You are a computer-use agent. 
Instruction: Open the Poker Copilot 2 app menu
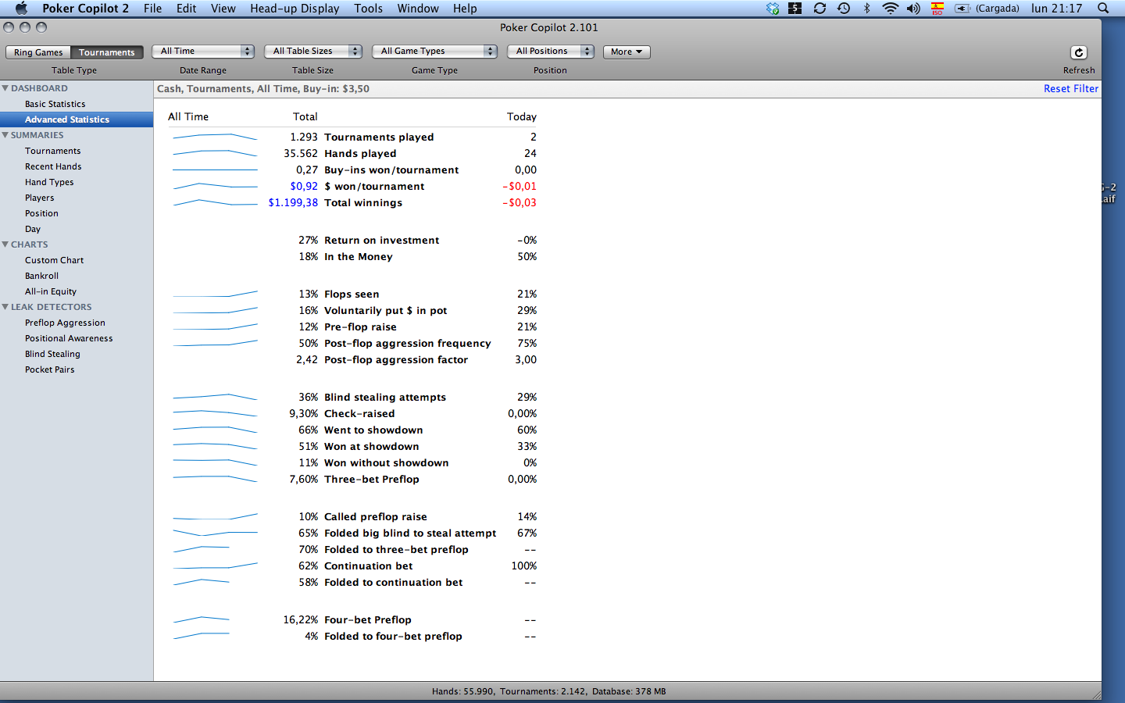point(85,8)
